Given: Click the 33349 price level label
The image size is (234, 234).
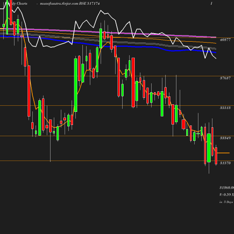Looking at the screenshot, I should pyautogui.click(x=225, y=138).
